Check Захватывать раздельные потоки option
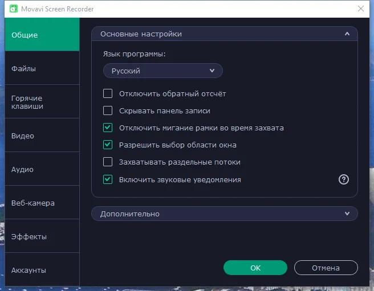Viewport: 374px width, 291px height. 108,162
